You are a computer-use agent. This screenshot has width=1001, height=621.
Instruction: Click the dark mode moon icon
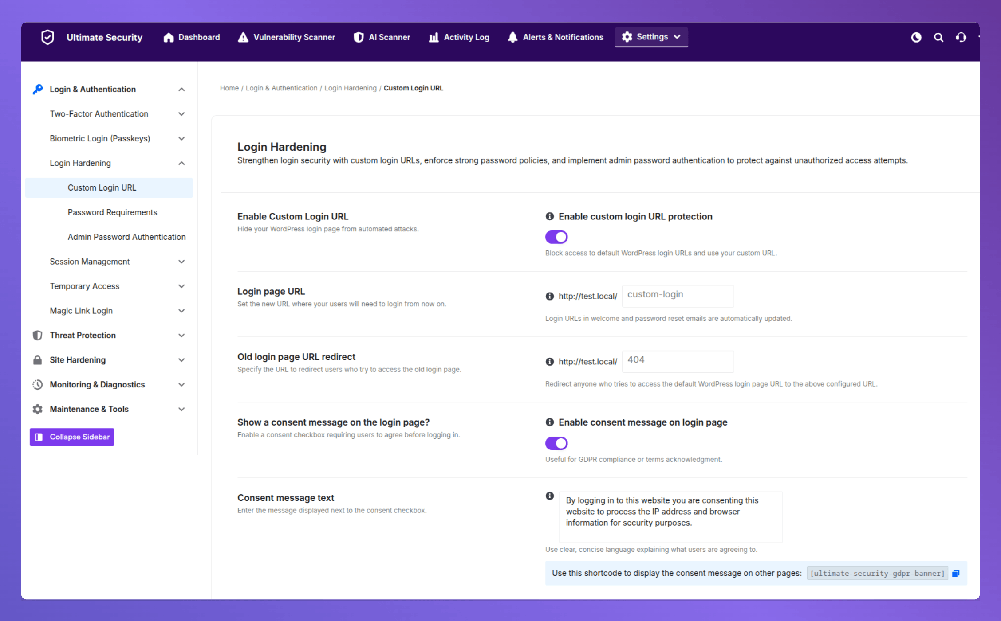click(x=916, y=38)
